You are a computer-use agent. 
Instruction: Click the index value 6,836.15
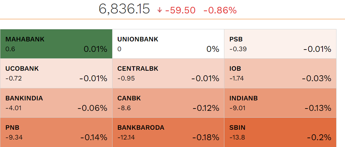(124, 9)
